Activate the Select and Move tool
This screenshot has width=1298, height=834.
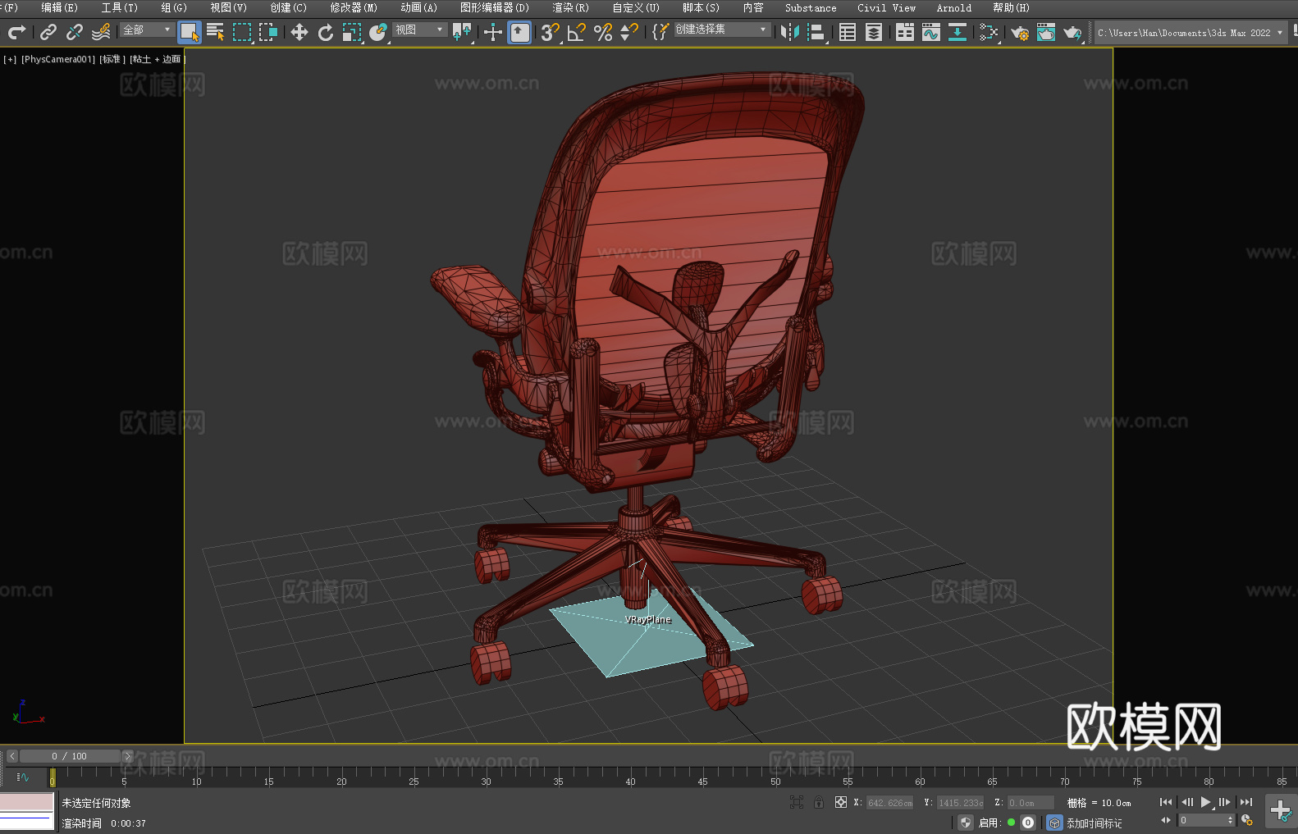(299, 32)
